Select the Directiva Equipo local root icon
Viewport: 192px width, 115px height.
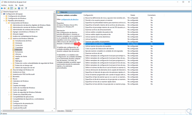tap(2, 12)
